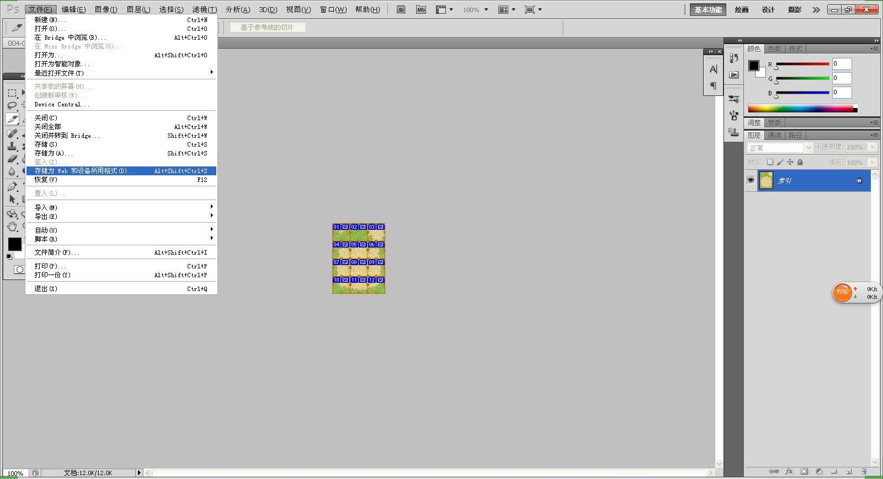Select the Pen tool
The height and width of the screenshot is (479, 883).
pyautogui.click(x=12, y=186)
